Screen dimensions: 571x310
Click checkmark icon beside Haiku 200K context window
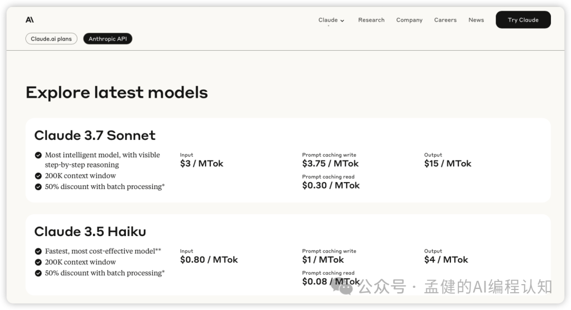[x=38, y=262]
